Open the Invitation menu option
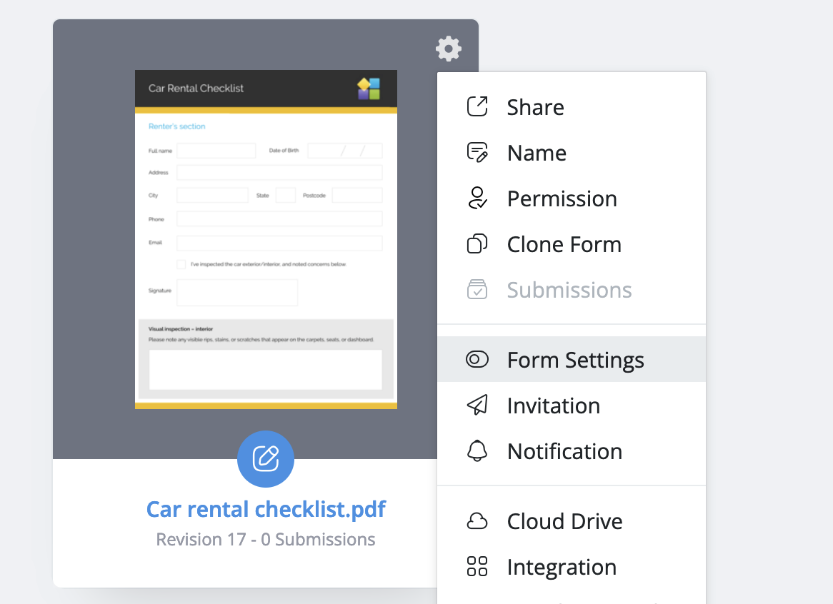 [553, 406]
